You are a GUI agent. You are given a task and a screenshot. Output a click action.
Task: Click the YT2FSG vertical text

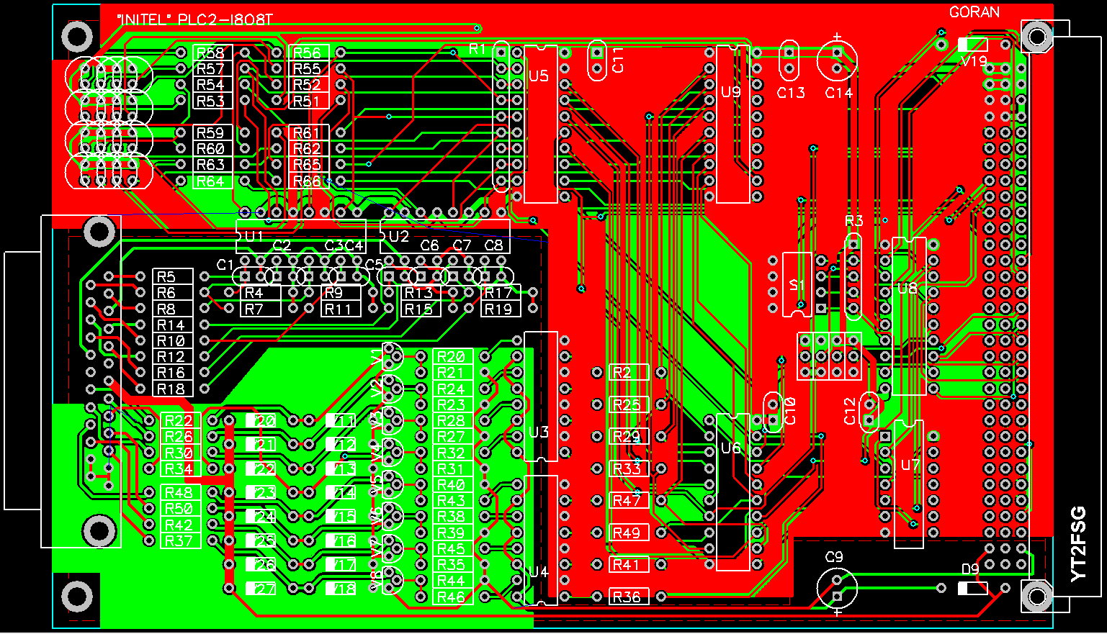click(x=1078, y=544)
